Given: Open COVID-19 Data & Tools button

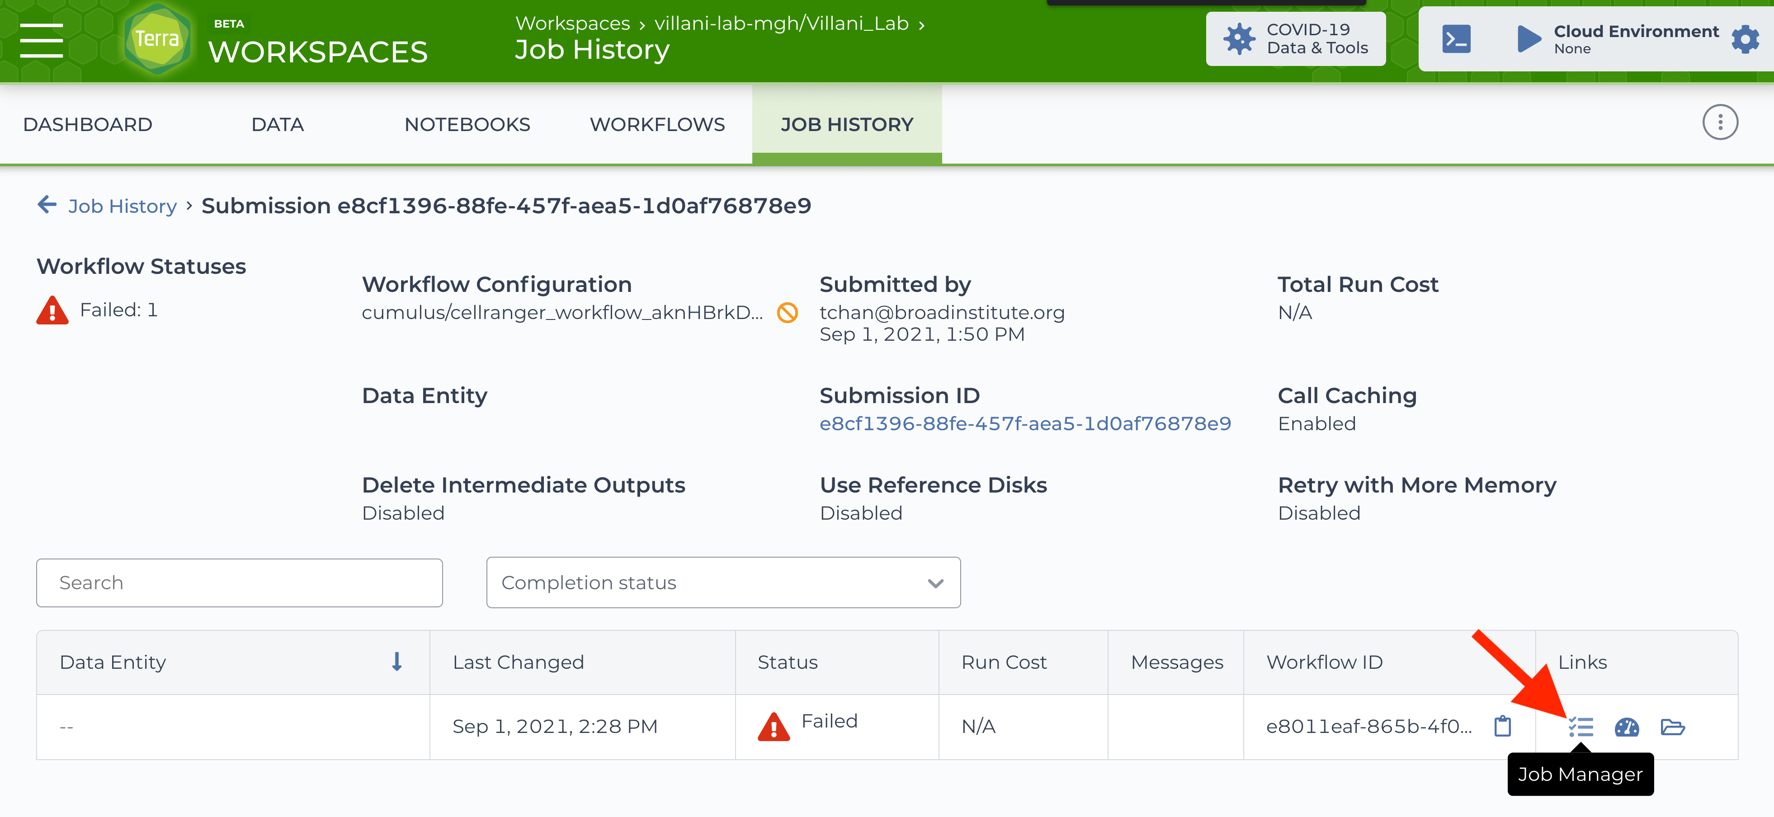Looking at the screenshot, I should 1295,39.
